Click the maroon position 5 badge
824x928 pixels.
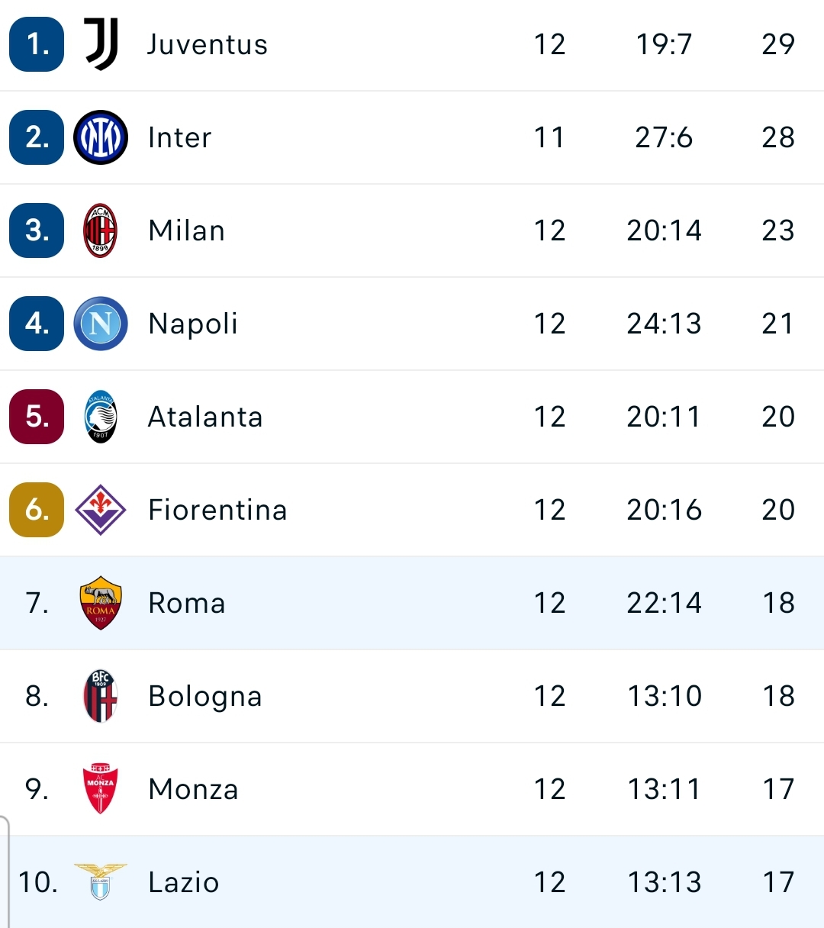pyautogui.click(x=37, y=417)
